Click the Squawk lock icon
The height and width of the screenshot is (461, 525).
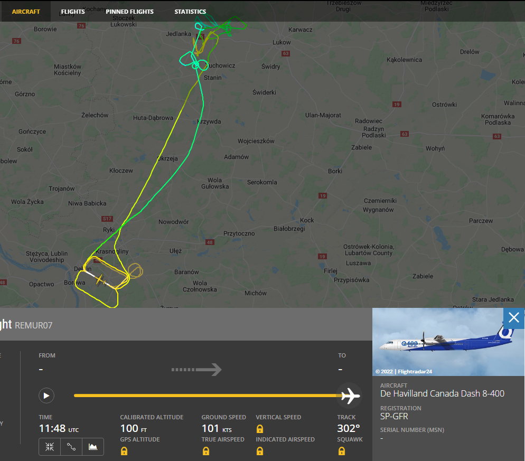(x=342, y=451)
